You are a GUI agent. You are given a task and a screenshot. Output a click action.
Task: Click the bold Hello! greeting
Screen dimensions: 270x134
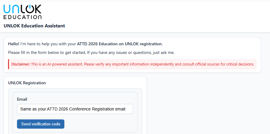click(x=14, y=44)
